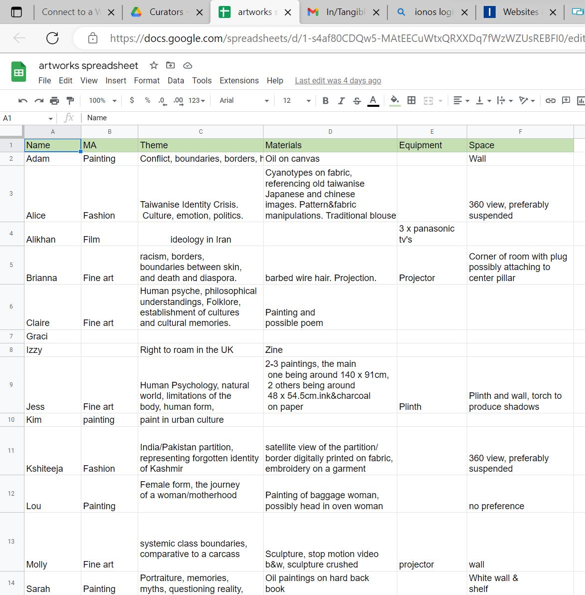Screen dimensions: 585x595
Task: Toggle bold formatting
Action: click(x=325, y=100)
